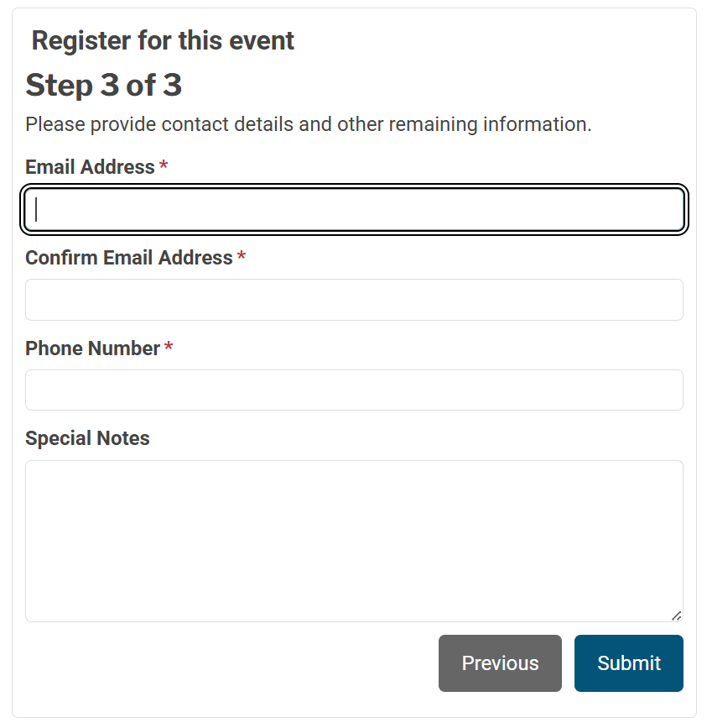This screenshot has width=707, height=728.
Task: Click the Email Address input field
Action: [x=354, y=209]
